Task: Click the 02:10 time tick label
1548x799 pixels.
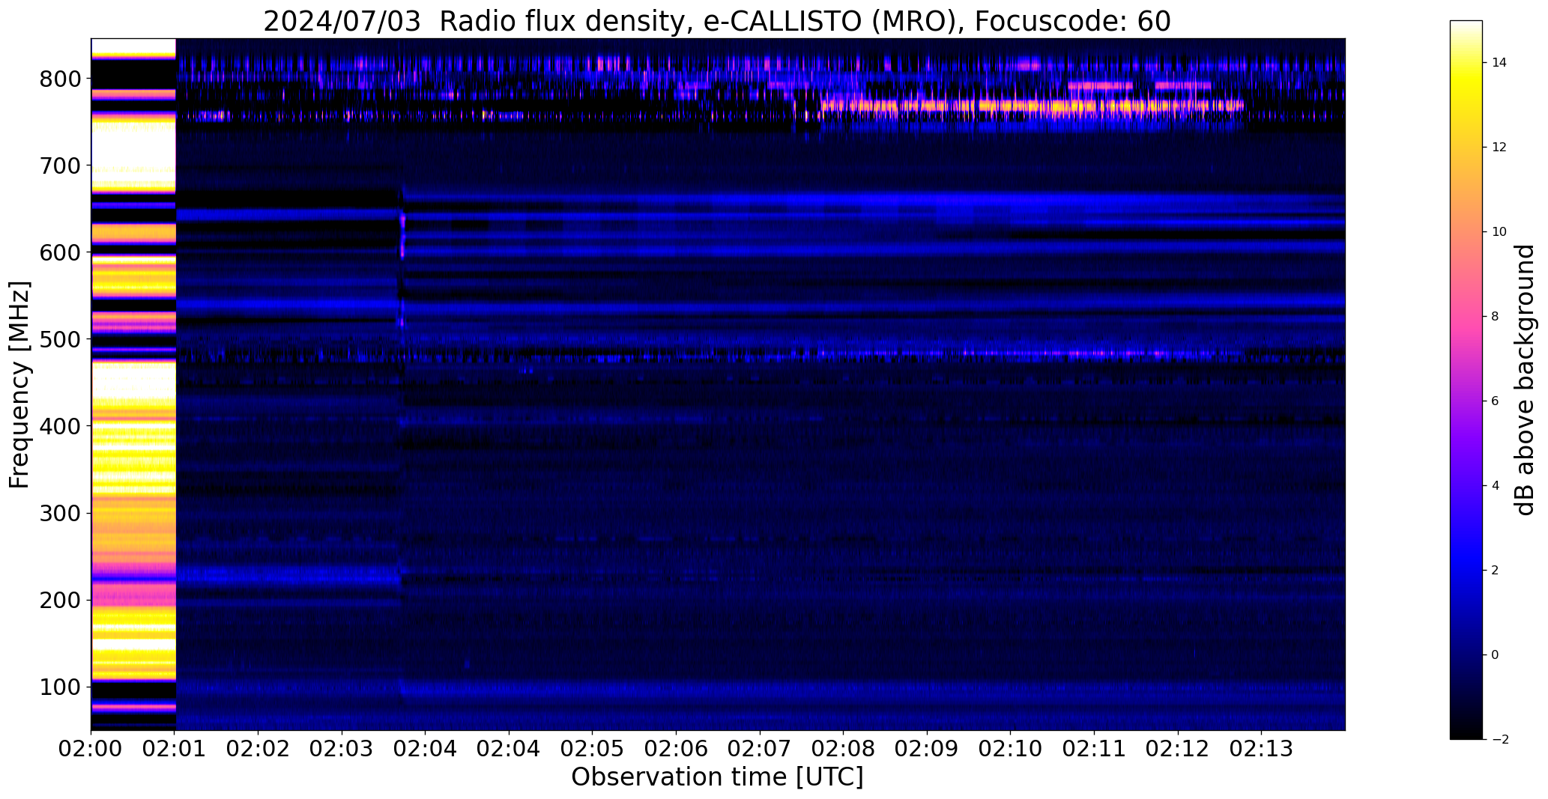Action: (1011, 749)
